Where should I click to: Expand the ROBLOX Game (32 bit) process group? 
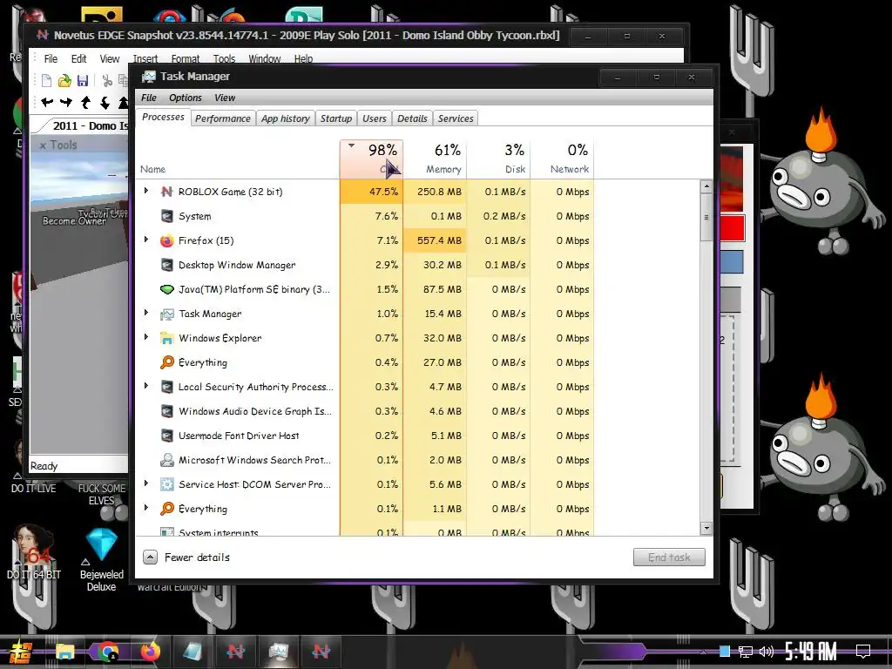[146, 191]
